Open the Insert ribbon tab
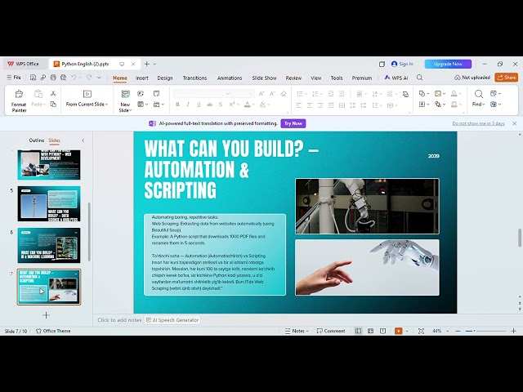Image resolution: width=523 pixels, height=392 pixels. point(141,78)
